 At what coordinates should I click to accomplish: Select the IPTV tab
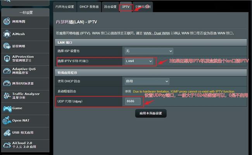point(126,7)
